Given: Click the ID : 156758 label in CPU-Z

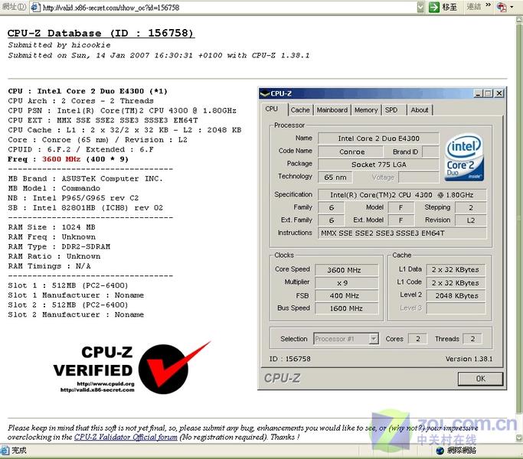Looking at the screenshot, I should (x=290, y=359).
